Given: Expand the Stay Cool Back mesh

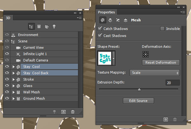Looking at the screenshot, I should click(13, 73).
